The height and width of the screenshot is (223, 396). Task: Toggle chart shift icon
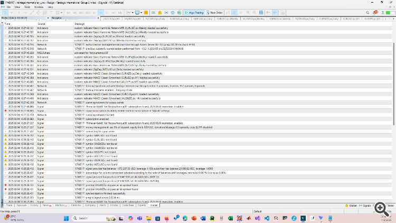click(275, 13)
